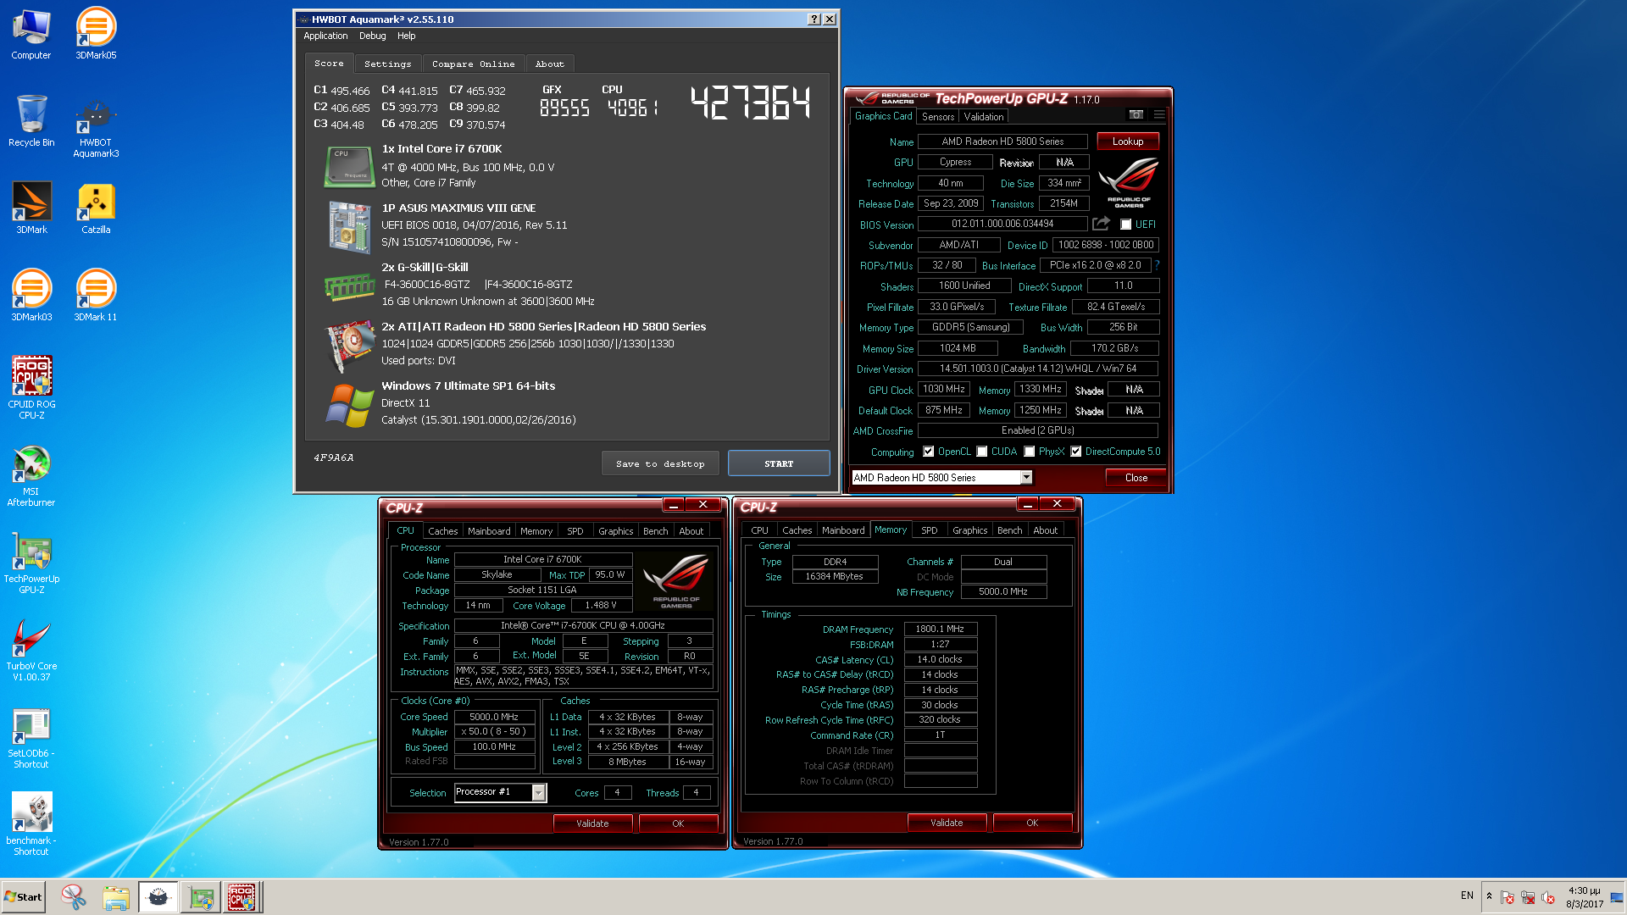
Task: Click the Close button in GPU-Z
Action: pos(1136,478)
